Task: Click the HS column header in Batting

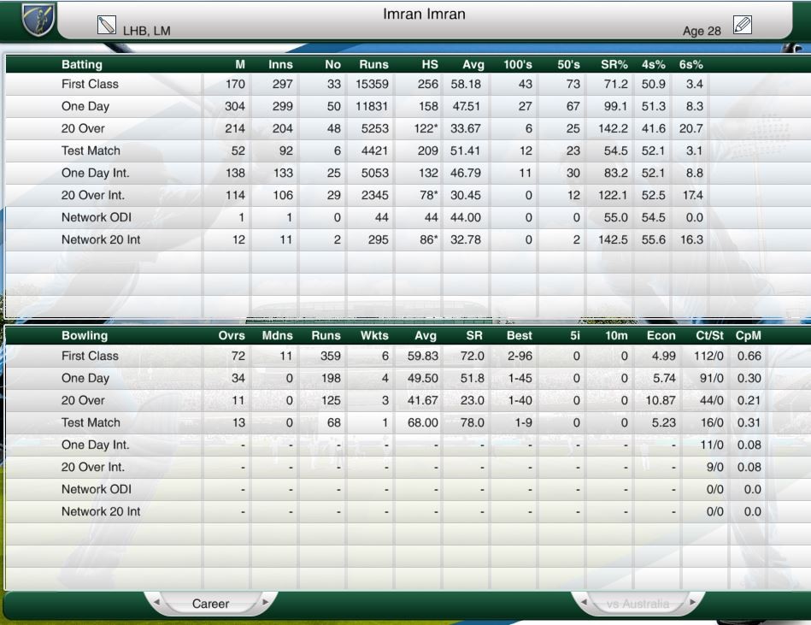Action: 429,65
